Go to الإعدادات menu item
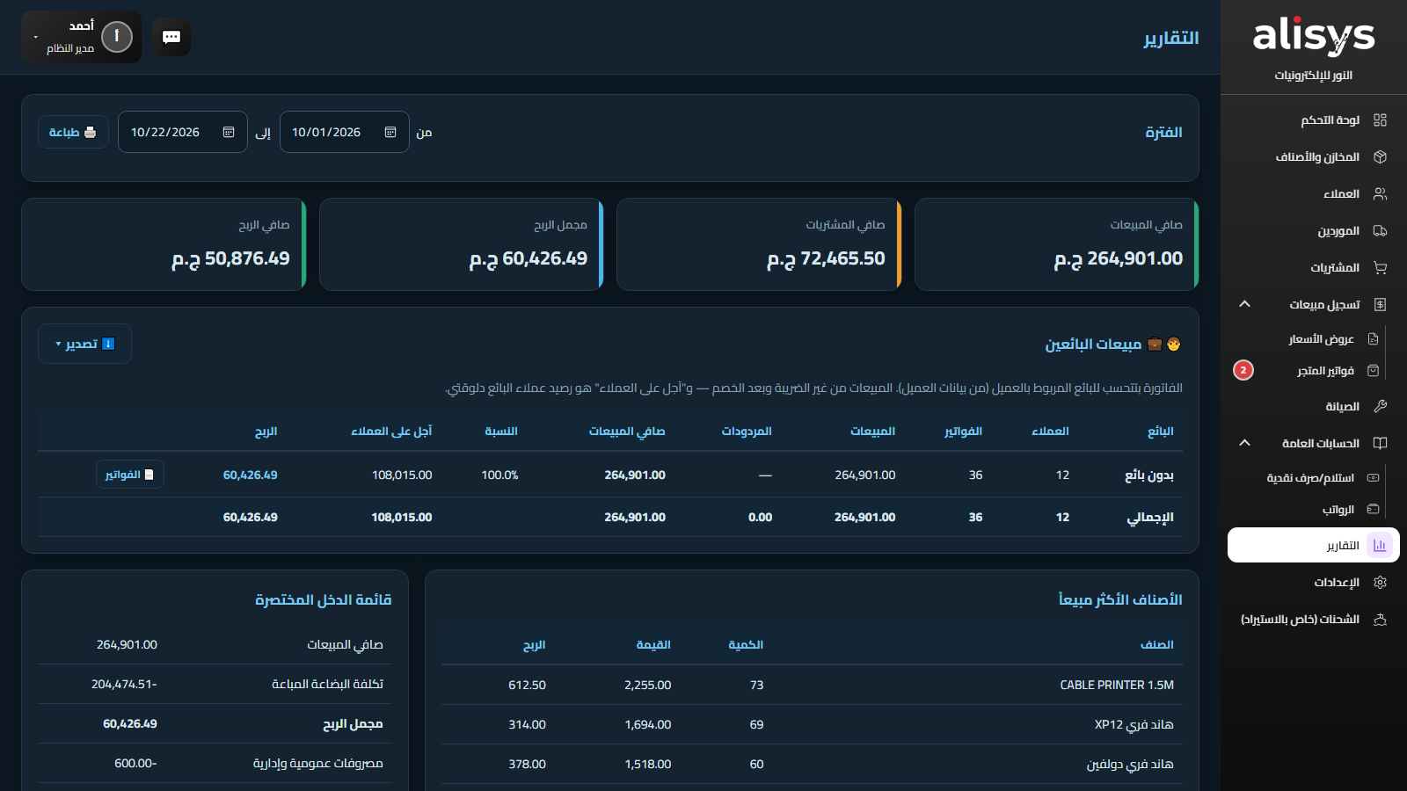Image resolution: width=1407 pixels, height=791 pixels. (1314, 582)
